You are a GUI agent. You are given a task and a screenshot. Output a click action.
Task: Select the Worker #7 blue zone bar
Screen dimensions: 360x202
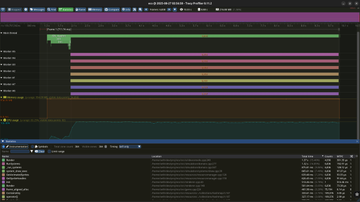pyautogui.click(x=205, y=87)
